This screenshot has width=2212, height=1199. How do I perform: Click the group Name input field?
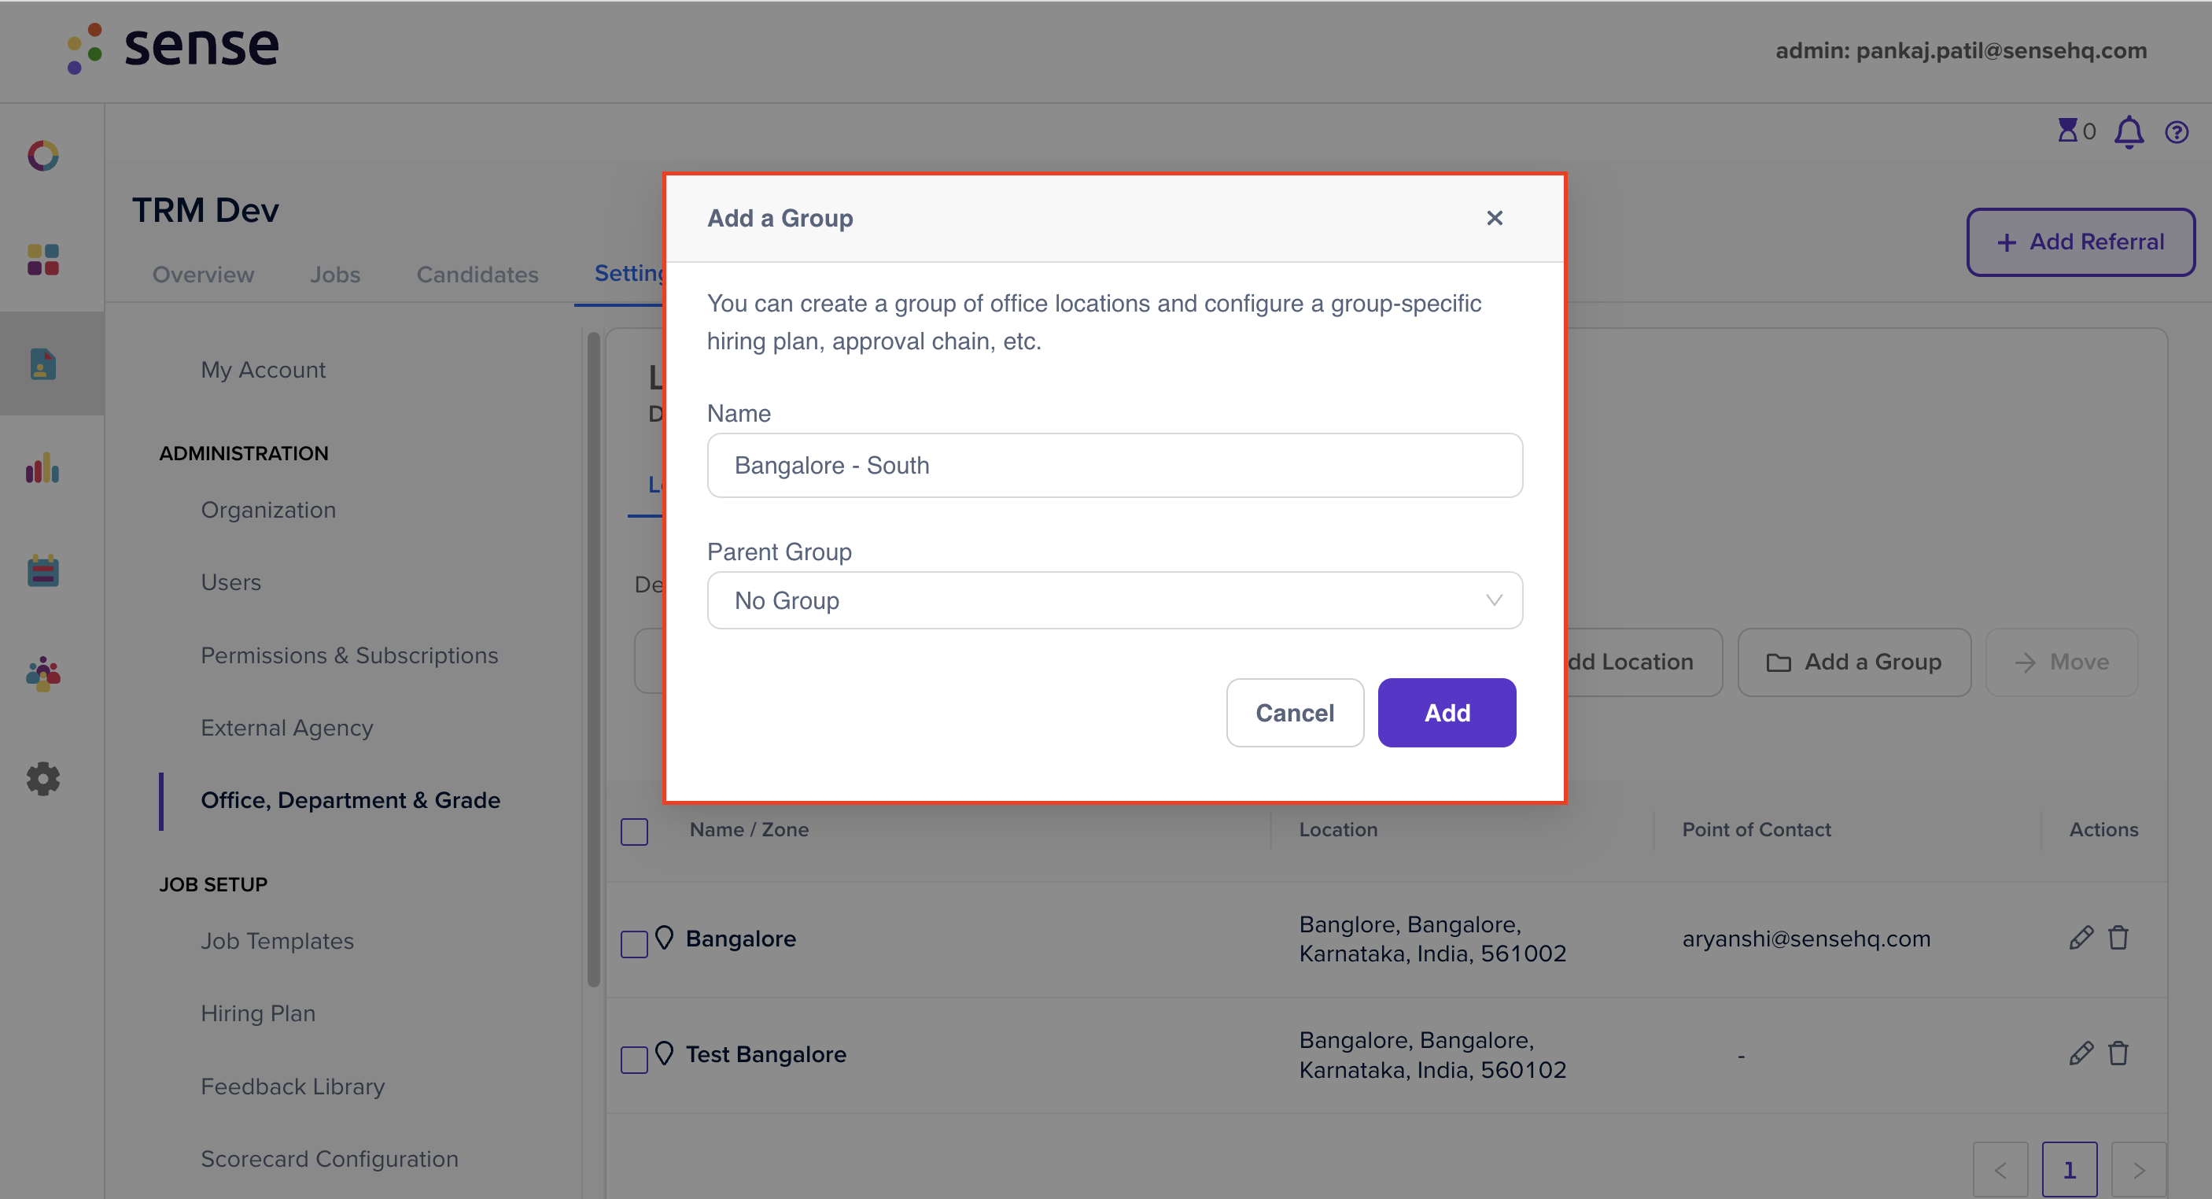pos(1115,466)
